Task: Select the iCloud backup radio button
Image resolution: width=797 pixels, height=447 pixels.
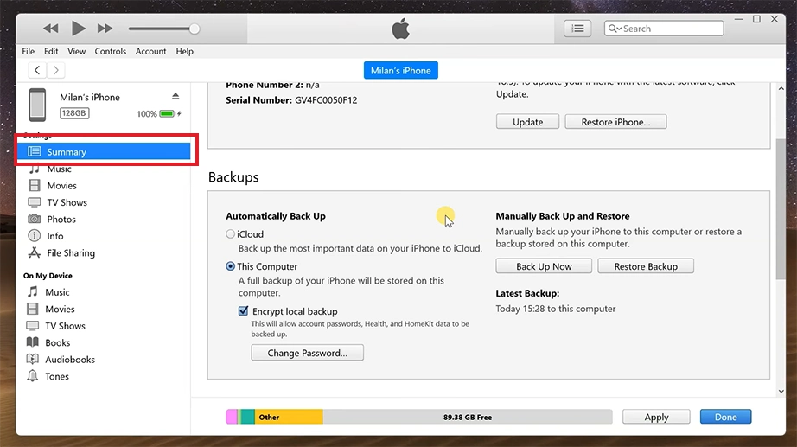Action: click(x=230, y=234)
